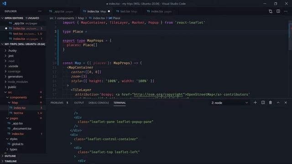Maximize the panel size with up chevron
The width and height of the screenshot is (292, 164).
278,102
